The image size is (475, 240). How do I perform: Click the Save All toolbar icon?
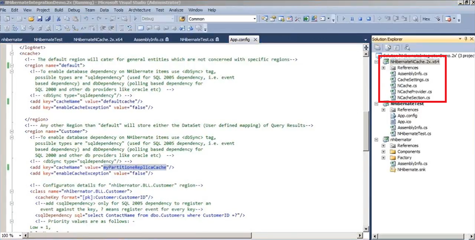pyautogui.click(x=48, y=19)
